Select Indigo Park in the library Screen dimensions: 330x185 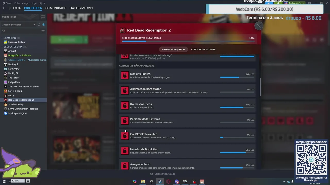coord(14,82)
